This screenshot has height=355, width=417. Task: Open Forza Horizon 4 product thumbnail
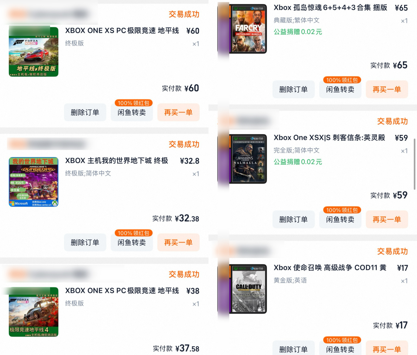click(34, 312)
